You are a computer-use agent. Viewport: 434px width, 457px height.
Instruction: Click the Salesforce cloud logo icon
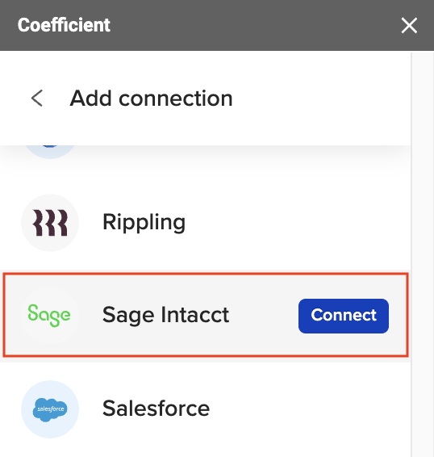point(50,409)
